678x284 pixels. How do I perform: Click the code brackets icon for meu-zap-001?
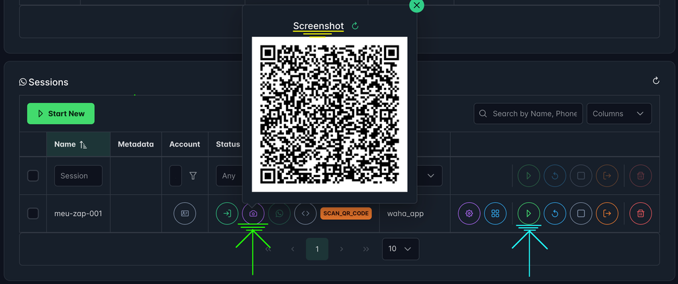306,213
